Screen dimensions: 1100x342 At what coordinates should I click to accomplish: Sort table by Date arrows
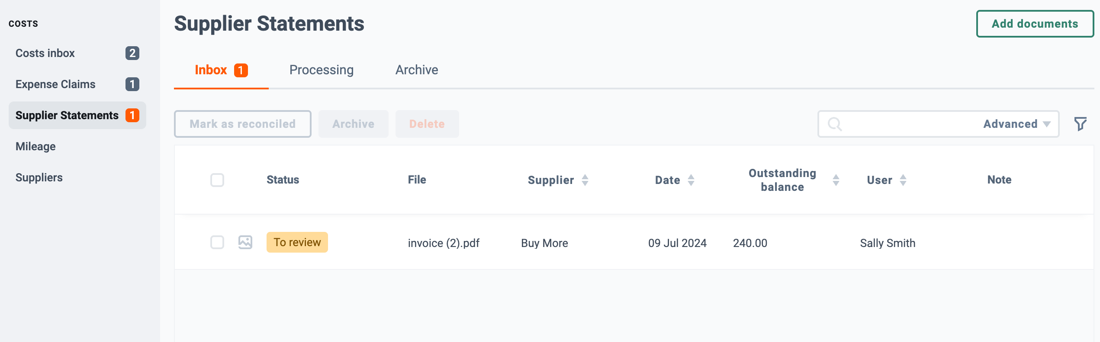click(691, 180)
